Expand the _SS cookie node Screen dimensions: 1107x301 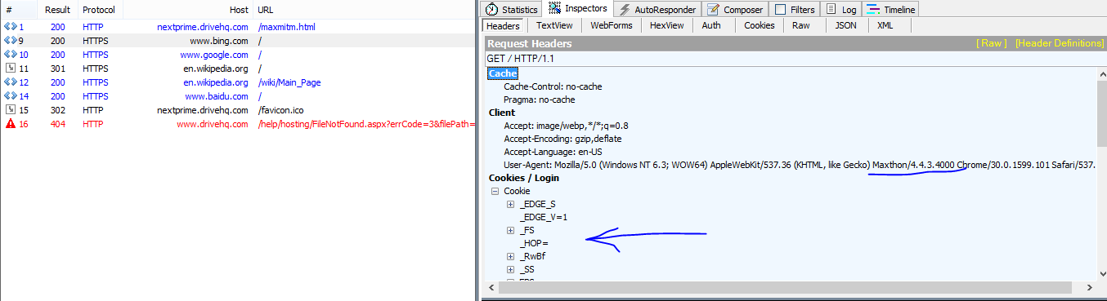(510, 269)
